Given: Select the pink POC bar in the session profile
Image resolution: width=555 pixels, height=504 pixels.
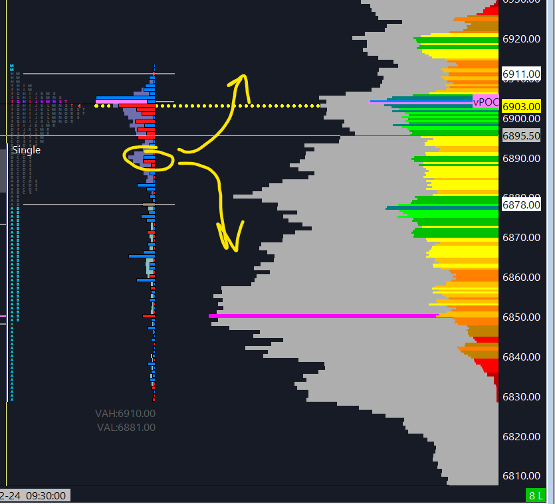Looking at the screenshot, I should click(x=122, y=102).
